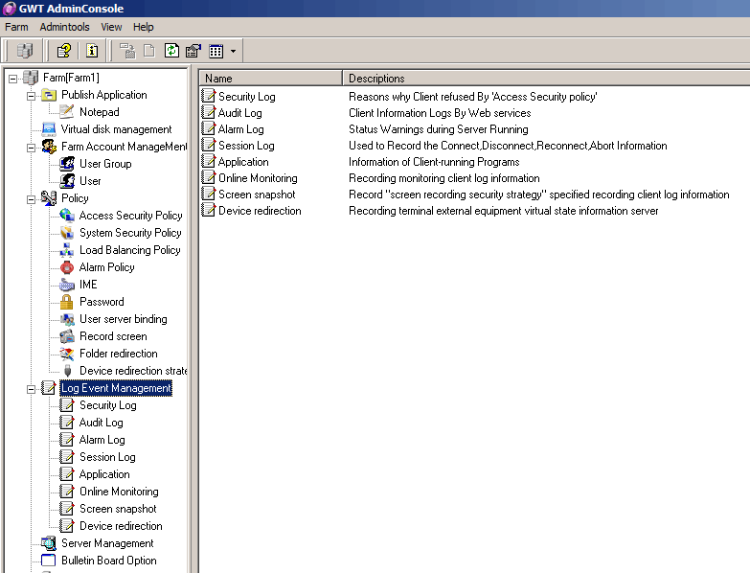The height and width of the screenshot is (573, 750).
Task: Click the information toolbar icon
Action: [x=92, y=51]
